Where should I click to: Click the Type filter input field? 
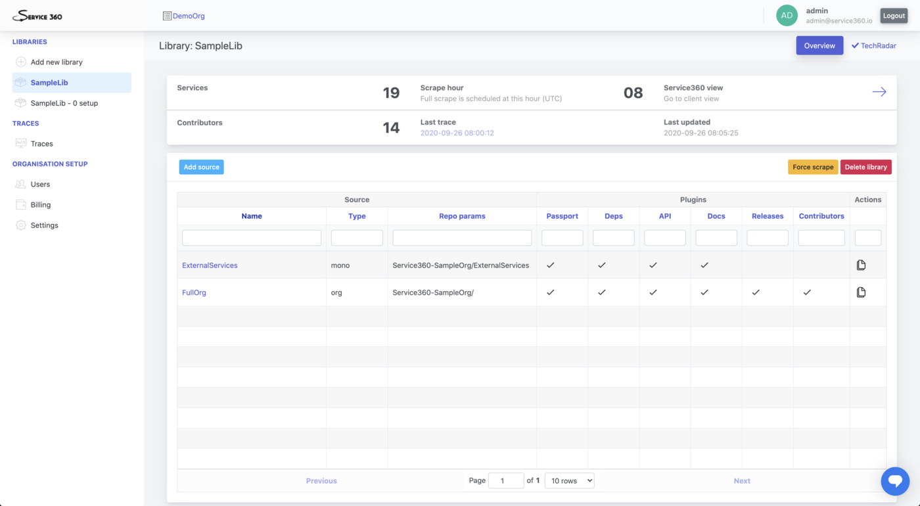(357, 237)
